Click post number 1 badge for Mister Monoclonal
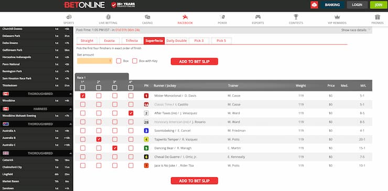 146,95
